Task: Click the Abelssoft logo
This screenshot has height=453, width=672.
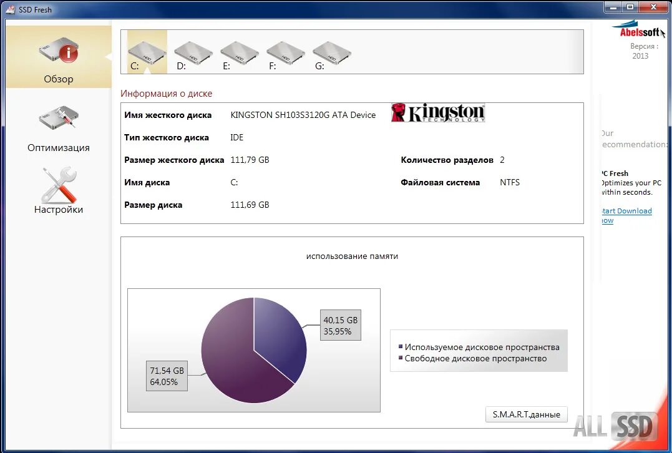Action: [x=638, y=29]
